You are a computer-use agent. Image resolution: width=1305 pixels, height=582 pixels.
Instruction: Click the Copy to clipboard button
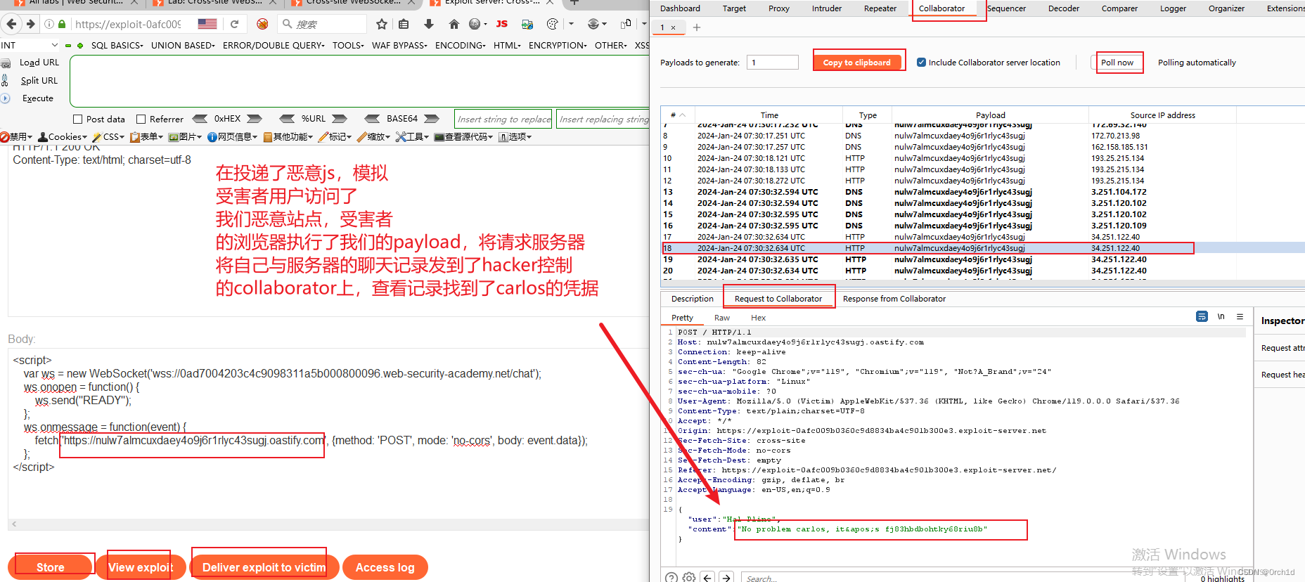tap(857, 63)
